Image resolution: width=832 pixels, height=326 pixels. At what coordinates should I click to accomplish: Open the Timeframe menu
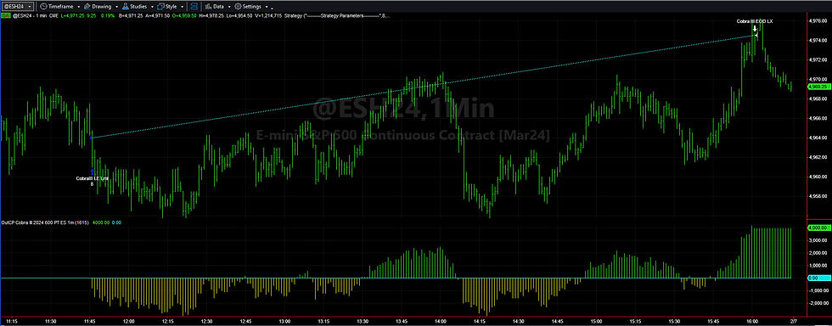coord(60,7)
